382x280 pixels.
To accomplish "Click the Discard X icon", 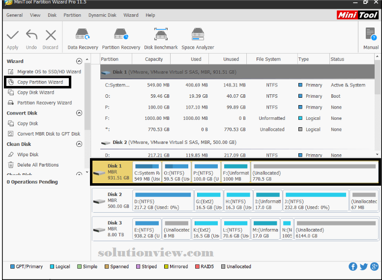I will coord(51,35).
